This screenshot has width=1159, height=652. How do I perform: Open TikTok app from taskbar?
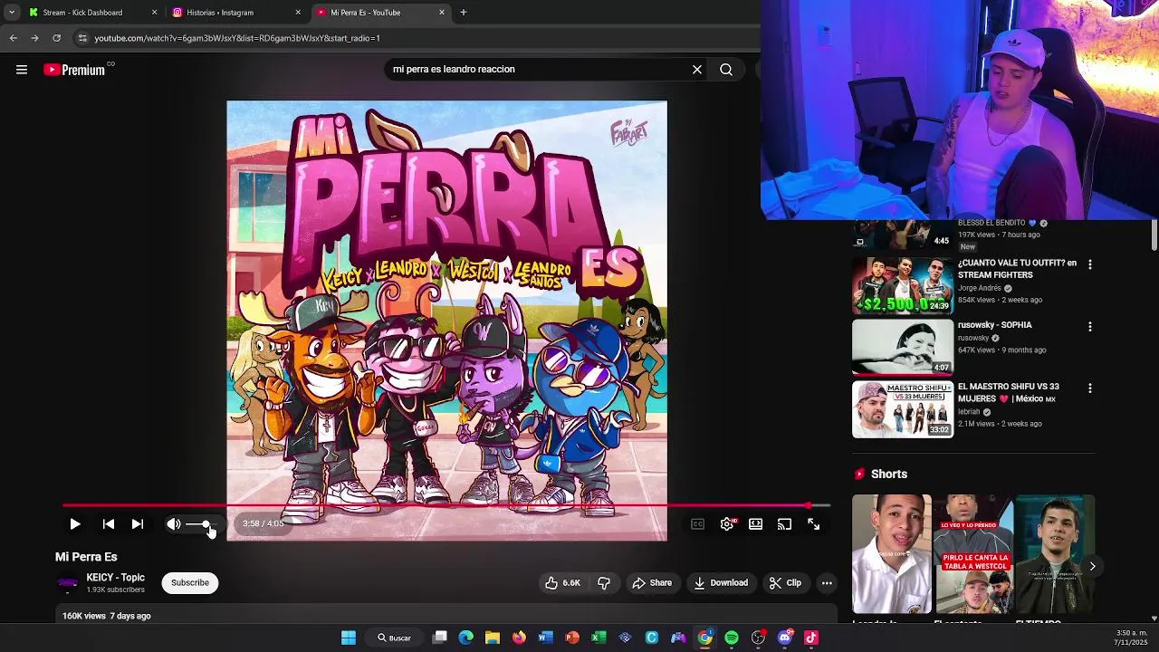811,638
